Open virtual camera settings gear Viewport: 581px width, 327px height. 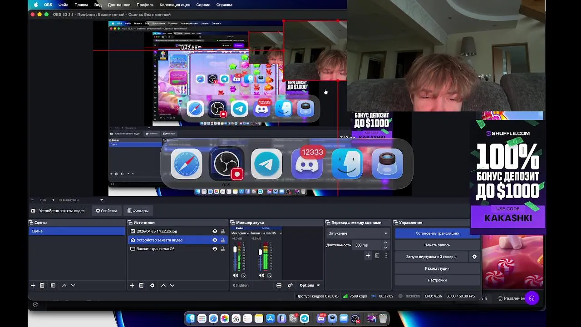point(474,257)
